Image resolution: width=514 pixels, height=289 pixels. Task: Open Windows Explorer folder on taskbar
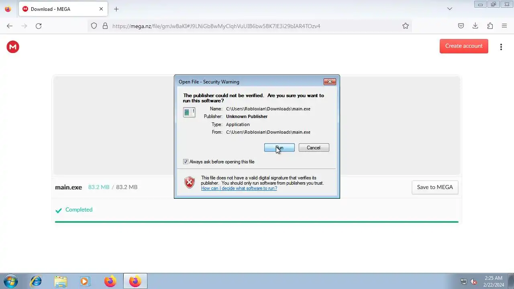(61, 281)
